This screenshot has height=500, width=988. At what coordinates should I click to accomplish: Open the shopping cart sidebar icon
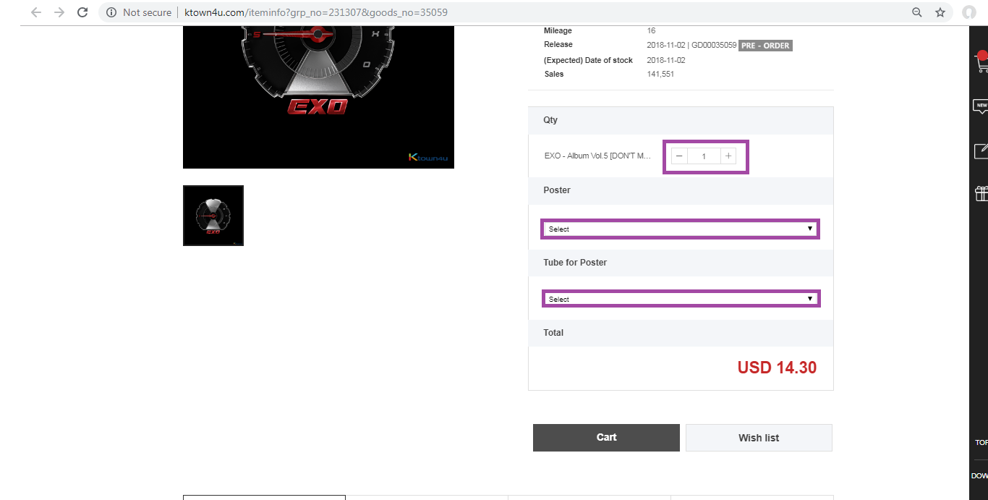pos(981,62)
